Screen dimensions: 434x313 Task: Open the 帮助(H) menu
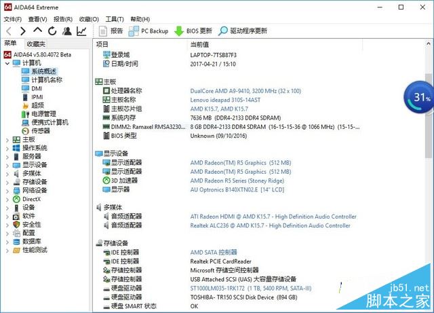[140, 19]
